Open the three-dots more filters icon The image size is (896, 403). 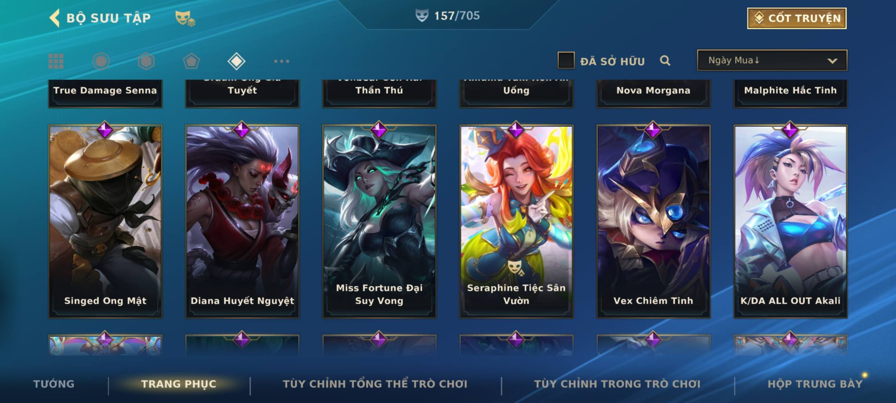tap(281, 61)
